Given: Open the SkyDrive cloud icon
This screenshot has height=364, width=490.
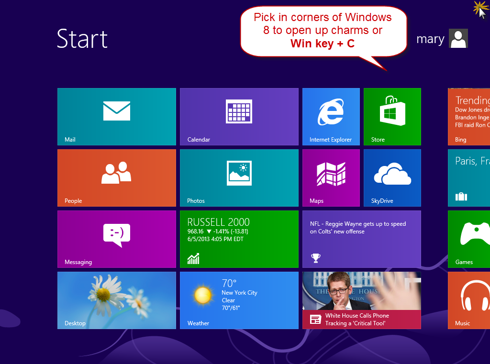Looking at the screenshot, I should (x=392, y=174).
